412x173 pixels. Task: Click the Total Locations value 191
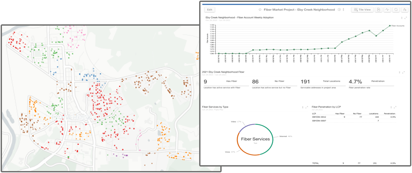[x=305, y=82]
